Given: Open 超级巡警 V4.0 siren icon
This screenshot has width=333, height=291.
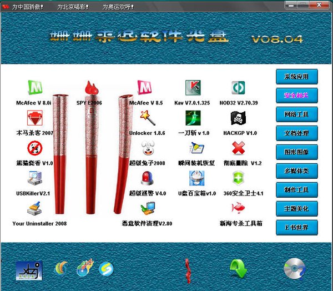Looking at the screenshot, I should point(148,178).
